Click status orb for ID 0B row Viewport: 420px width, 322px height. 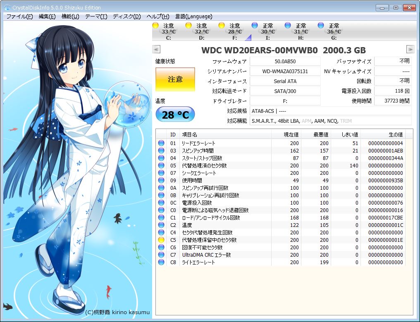pos(161,195)
